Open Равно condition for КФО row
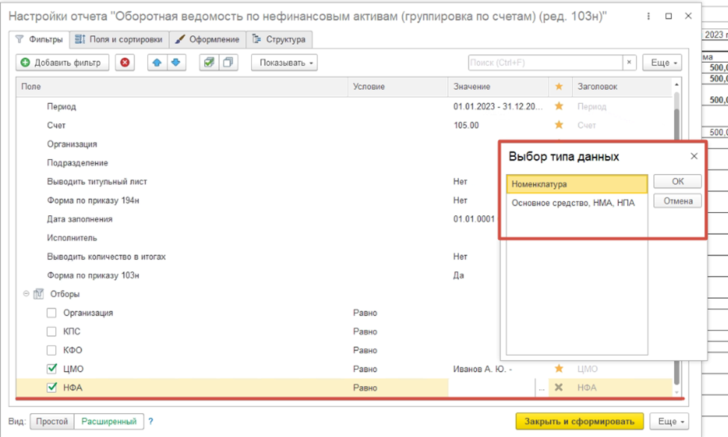 365,350
